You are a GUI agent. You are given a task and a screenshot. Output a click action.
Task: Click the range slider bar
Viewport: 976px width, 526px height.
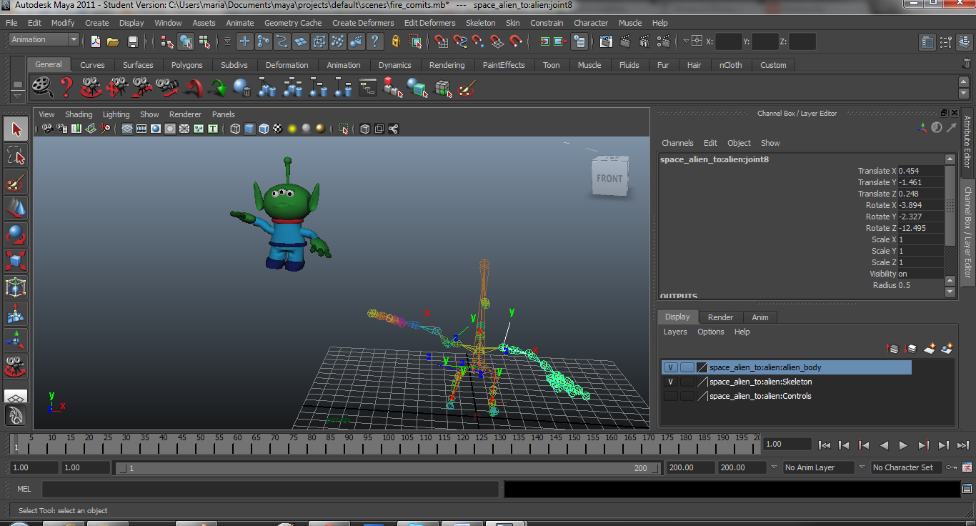[387, 468]
